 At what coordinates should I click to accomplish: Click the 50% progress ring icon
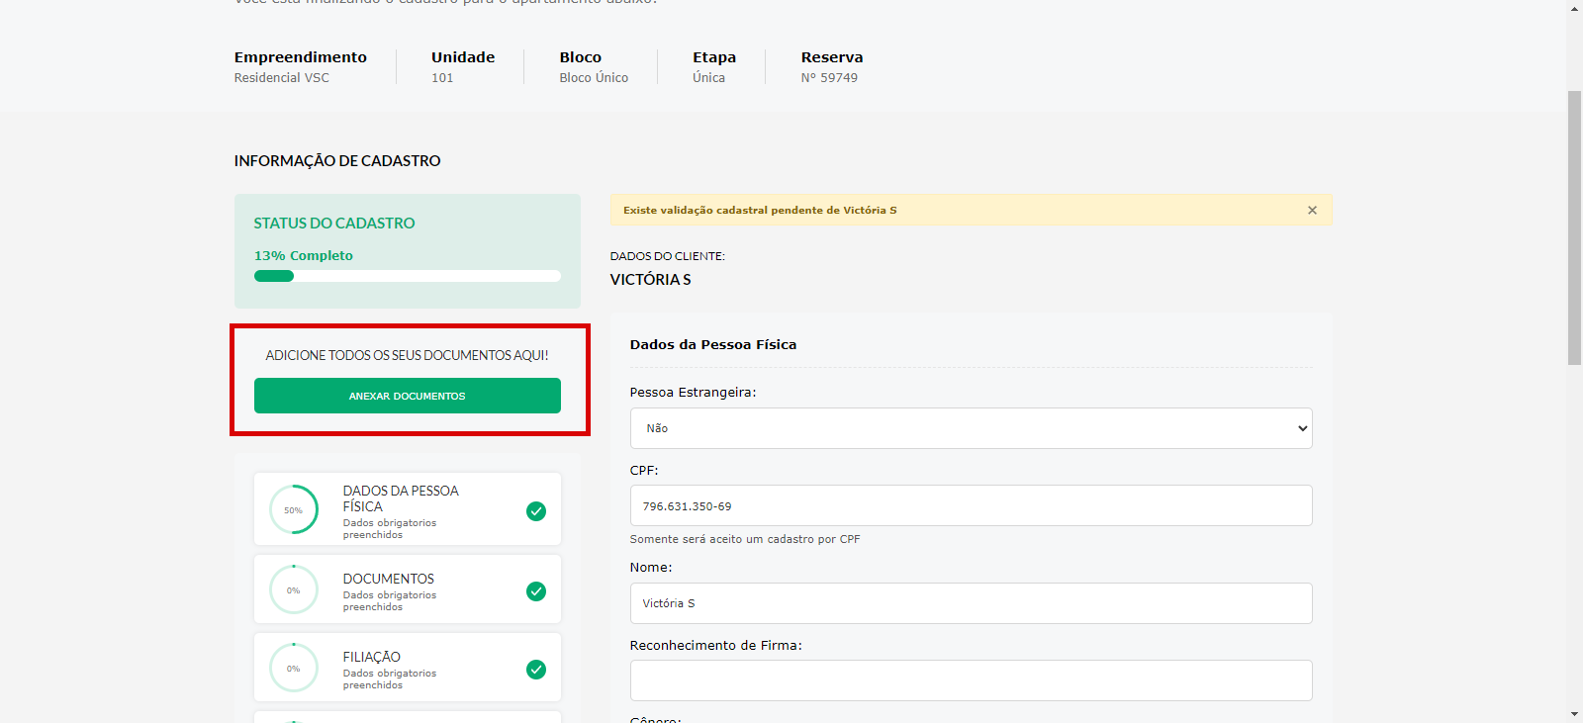click(294, 509)
